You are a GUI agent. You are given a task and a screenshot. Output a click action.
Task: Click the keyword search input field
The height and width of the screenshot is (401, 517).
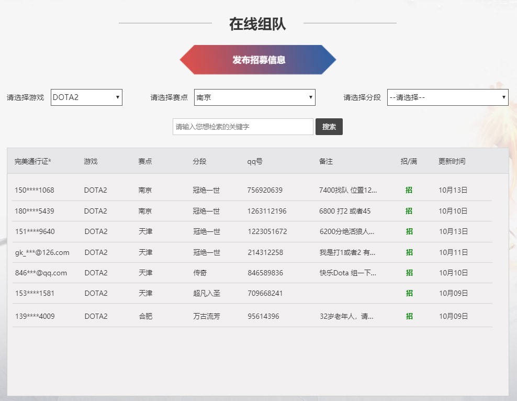242,126
